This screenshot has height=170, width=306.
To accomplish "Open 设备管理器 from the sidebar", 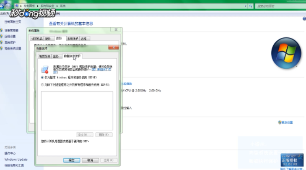I will [11, 30].
